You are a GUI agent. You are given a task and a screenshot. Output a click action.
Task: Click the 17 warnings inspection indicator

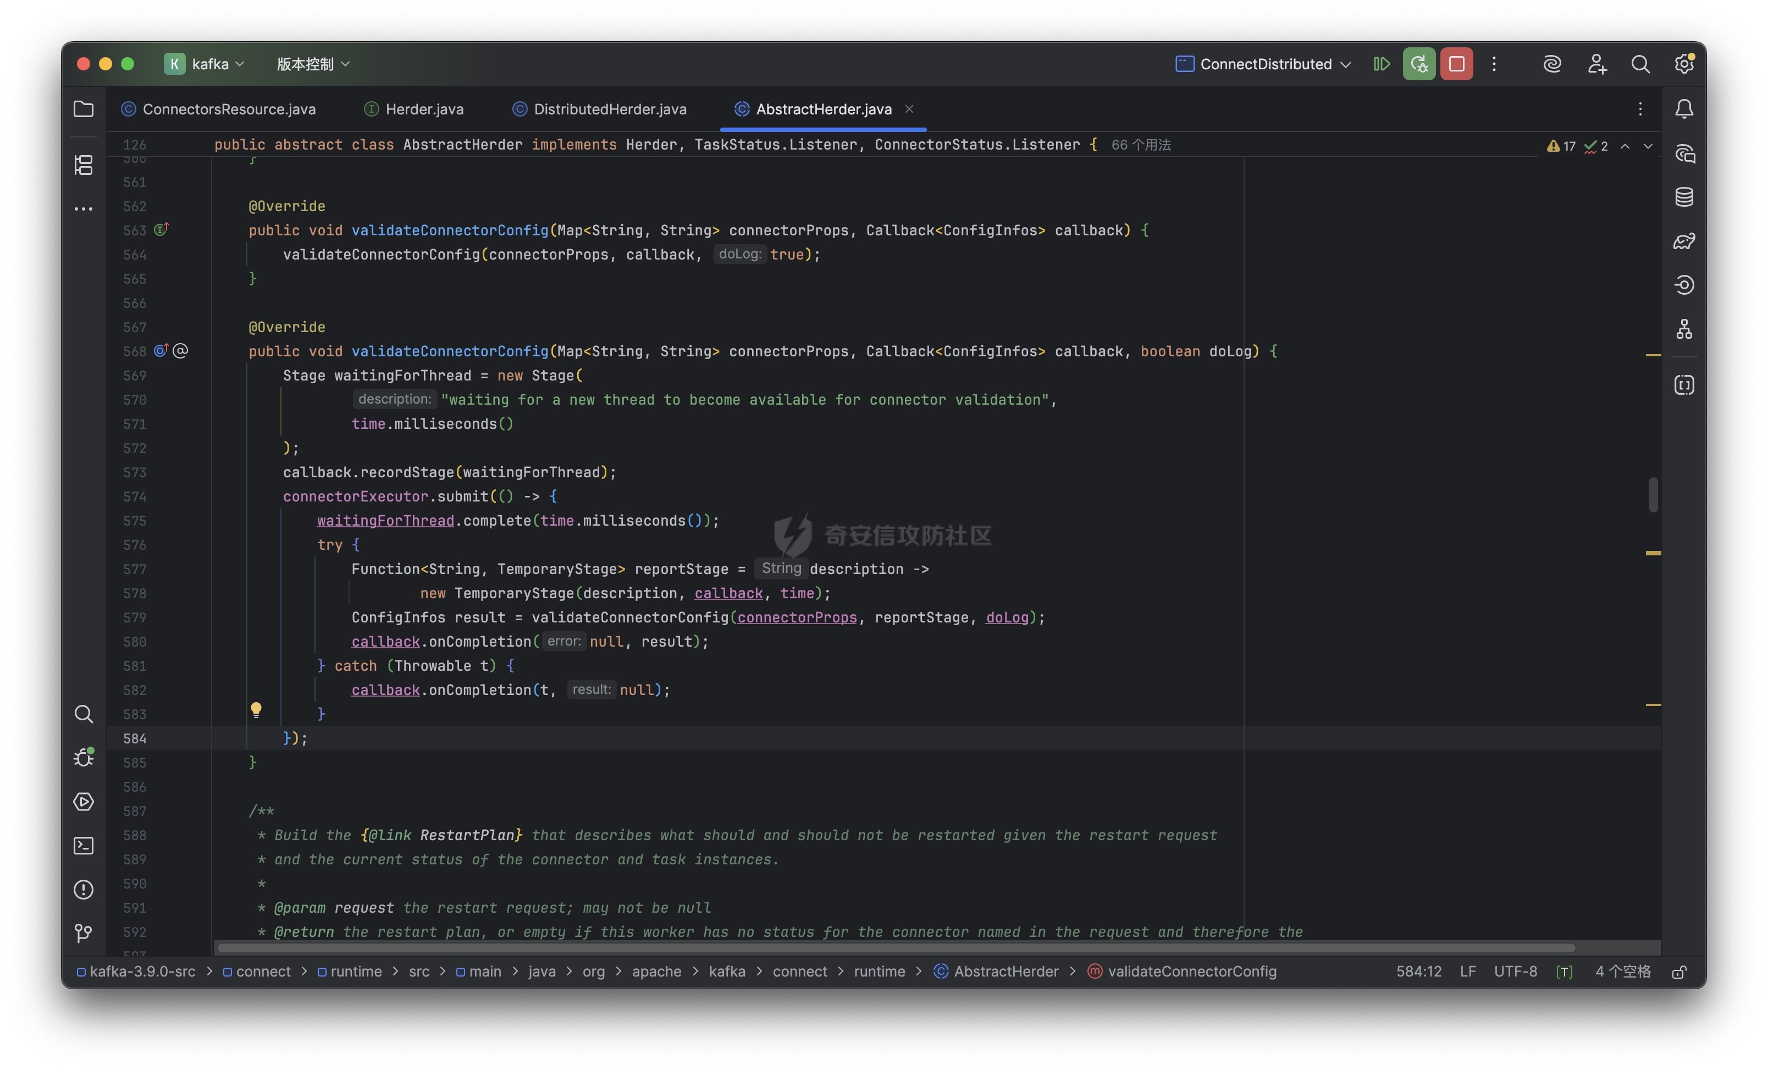point(1561,146)
